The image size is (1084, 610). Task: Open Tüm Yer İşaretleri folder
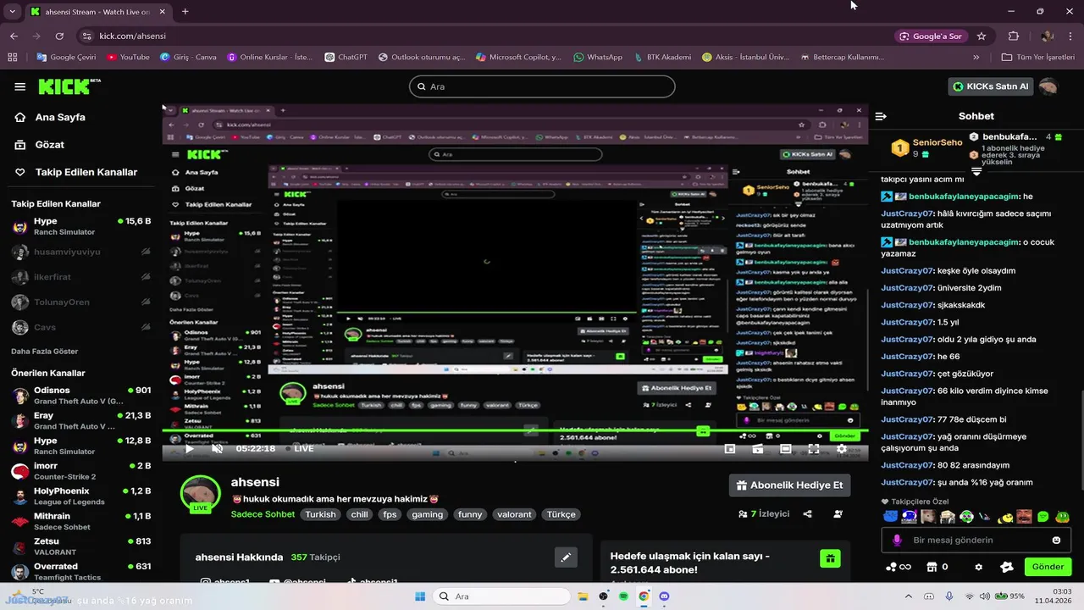pos(1037,58)
